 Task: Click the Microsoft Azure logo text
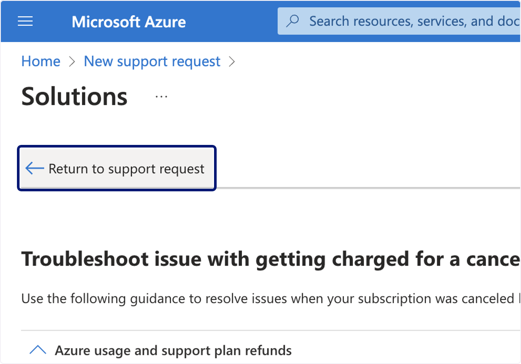[129, 22]
